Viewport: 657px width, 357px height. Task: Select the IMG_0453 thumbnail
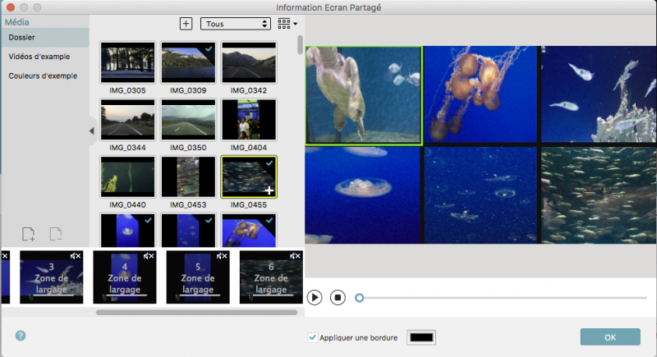click(x=188, y=176)
